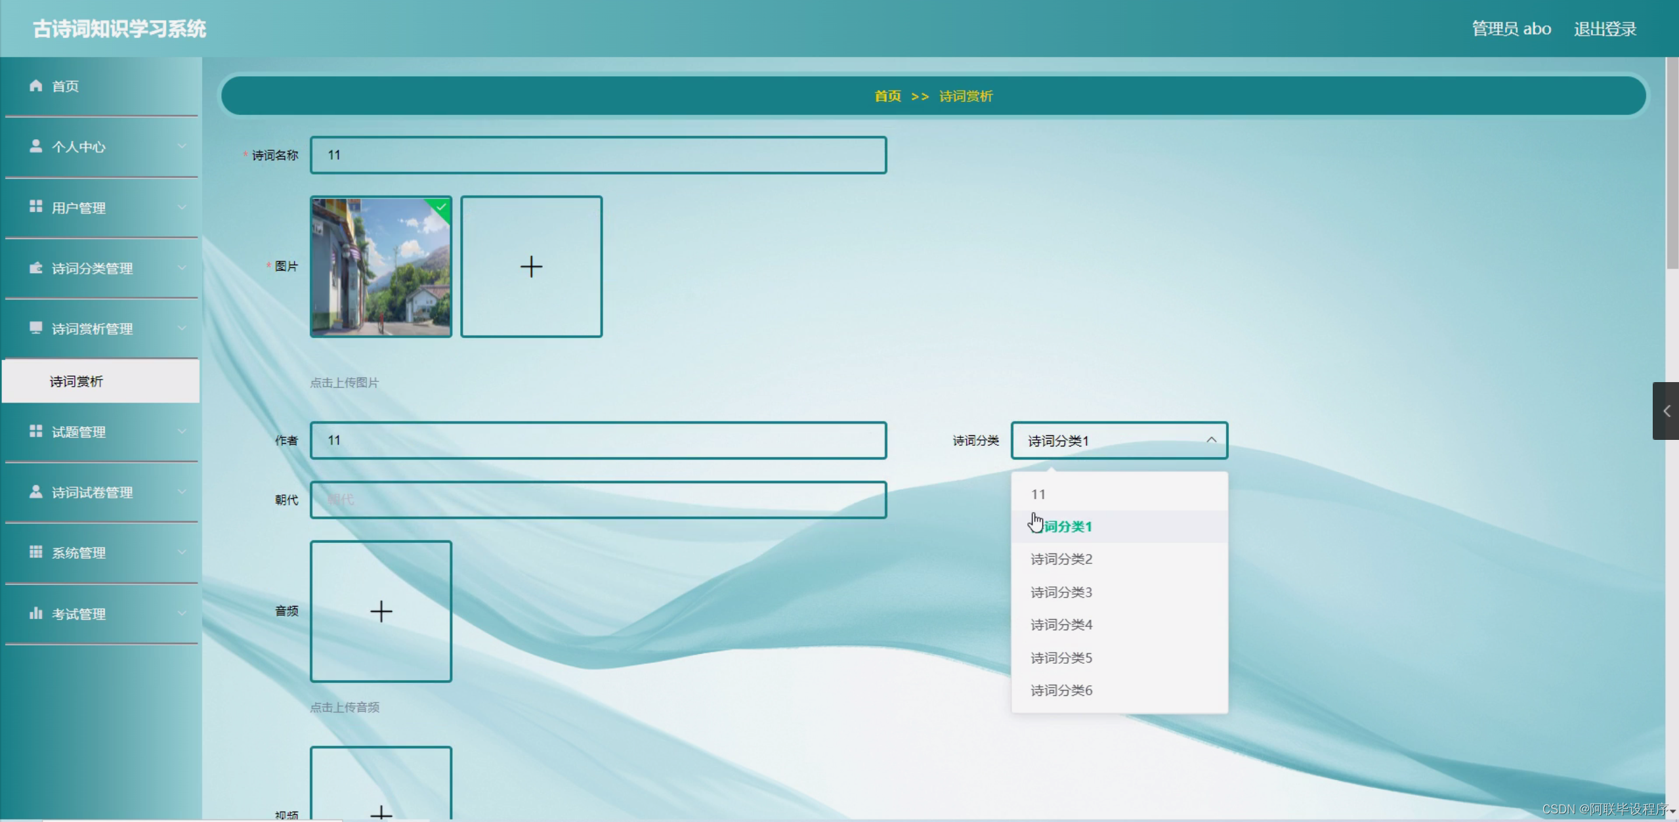The height and width of the screenshot is (822, 1679).
Task: Collapse the 个人中心 submenu chevron
Action: [x=182, y=146]
